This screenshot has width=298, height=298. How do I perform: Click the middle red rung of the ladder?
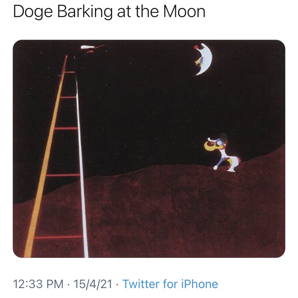(66, 128)
